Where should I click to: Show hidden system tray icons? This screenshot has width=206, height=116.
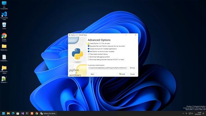click(x=183, y=113)
